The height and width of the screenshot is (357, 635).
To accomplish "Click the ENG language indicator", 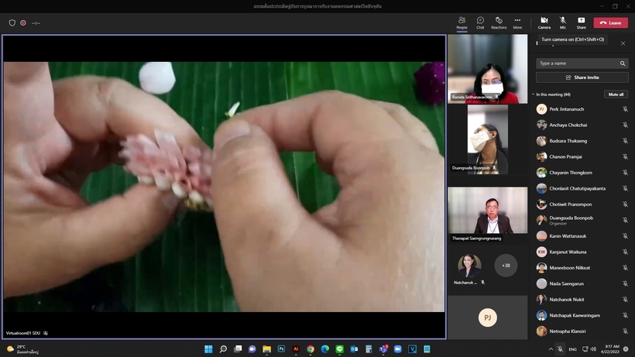I will (x=572, y=349).
